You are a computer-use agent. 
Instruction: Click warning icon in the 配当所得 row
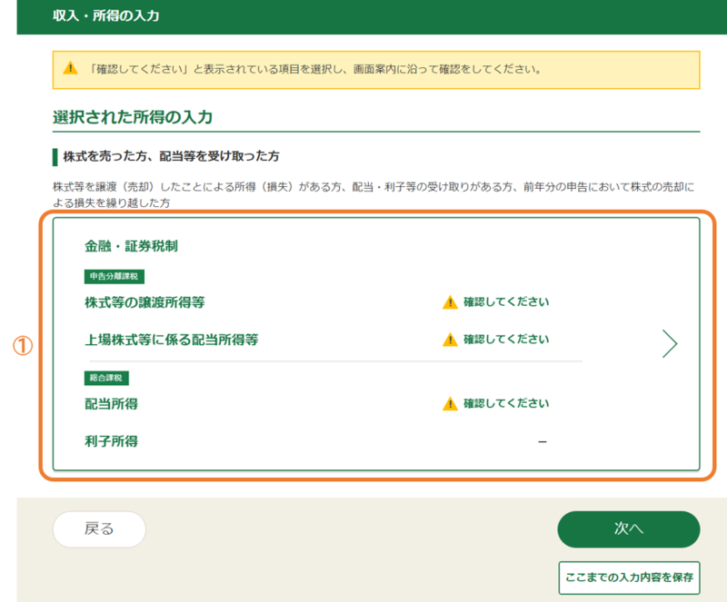pos(450,404)
